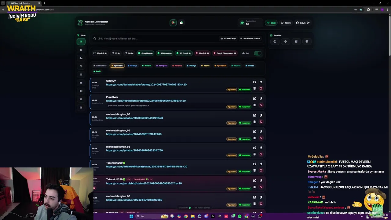
Task: Open the darkwebhaber status link
Action: (146, 85)
